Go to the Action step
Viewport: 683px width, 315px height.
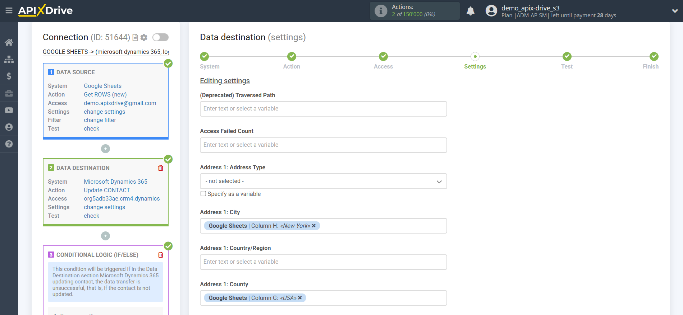tap(292, 56)
